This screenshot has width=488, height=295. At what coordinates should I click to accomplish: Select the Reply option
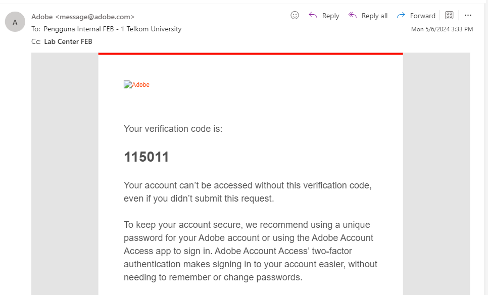(x=331, y=16)
